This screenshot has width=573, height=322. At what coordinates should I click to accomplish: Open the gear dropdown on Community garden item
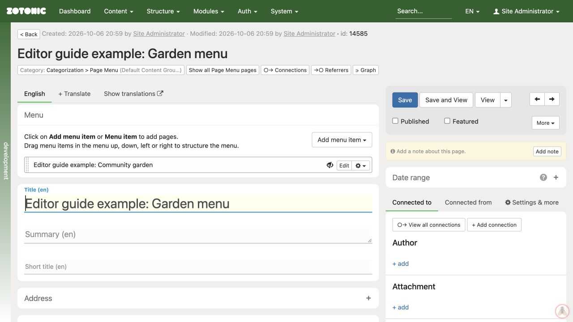[x=361, y=165]
